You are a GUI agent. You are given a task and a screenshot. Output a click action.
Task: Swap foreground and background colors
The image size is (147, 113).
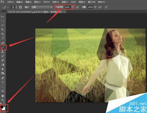point(4,103)
